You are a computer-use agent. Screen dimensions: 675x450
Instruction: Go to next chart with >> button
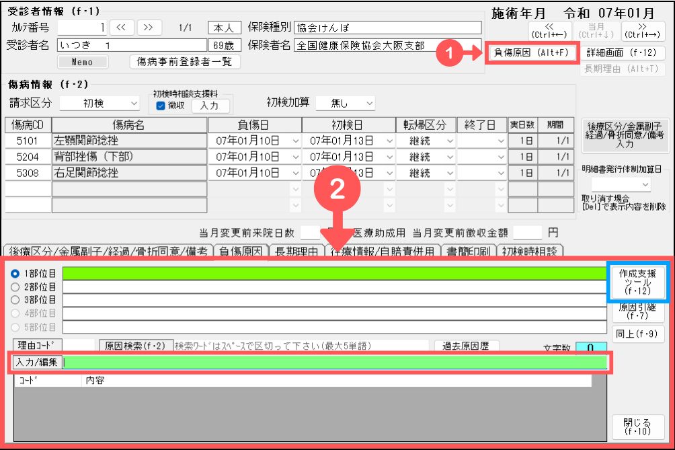149,28
